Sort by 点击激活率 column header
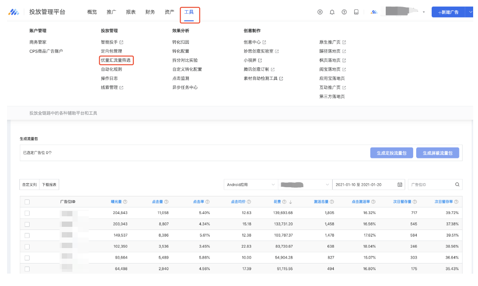 [361, 202]
